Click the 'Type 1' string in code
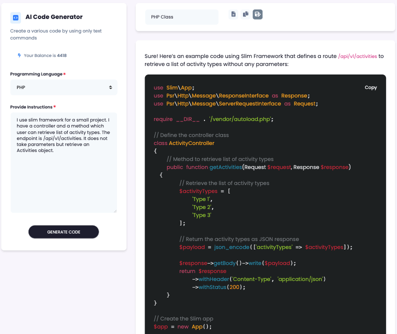This screenshot has height=334, width=397. click(x=201, y=199)
